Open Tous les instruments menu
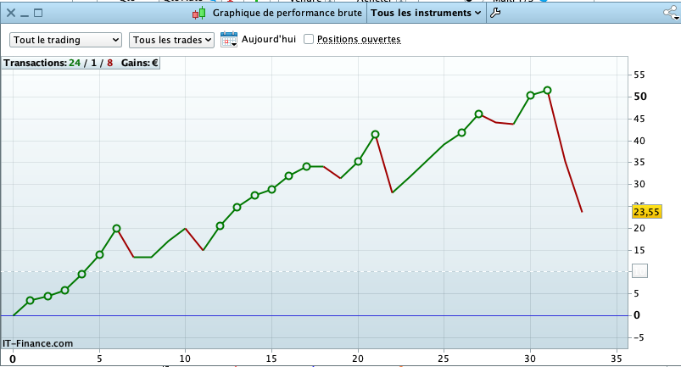The height and width of the screenshot is (367, 681). (426, 13)
